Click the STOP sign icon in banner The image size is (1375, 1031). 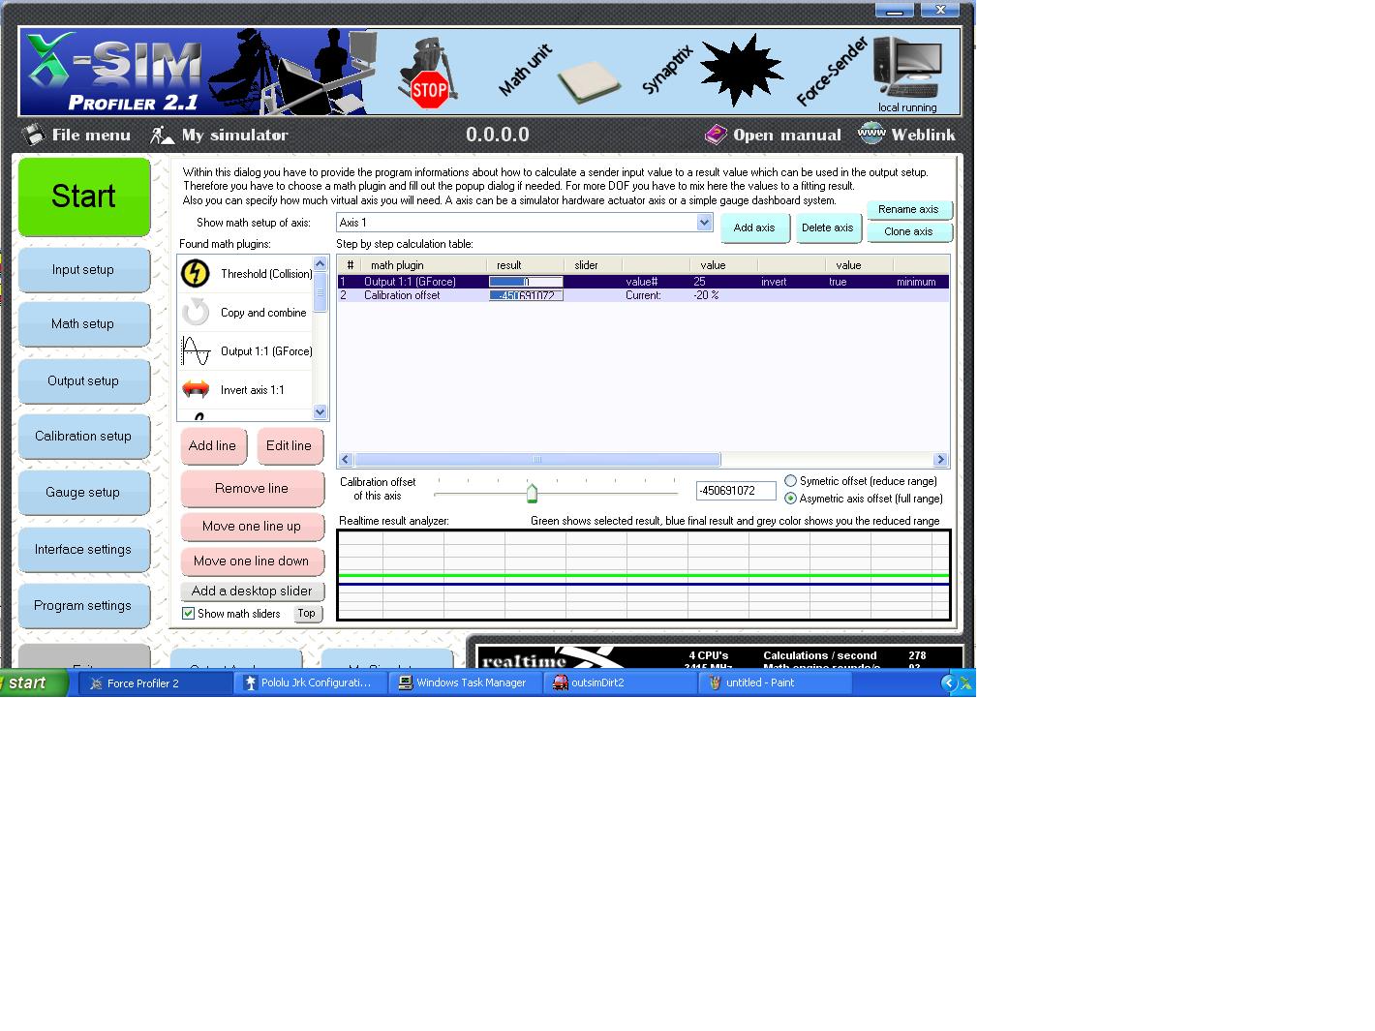[x=429, y=90]
